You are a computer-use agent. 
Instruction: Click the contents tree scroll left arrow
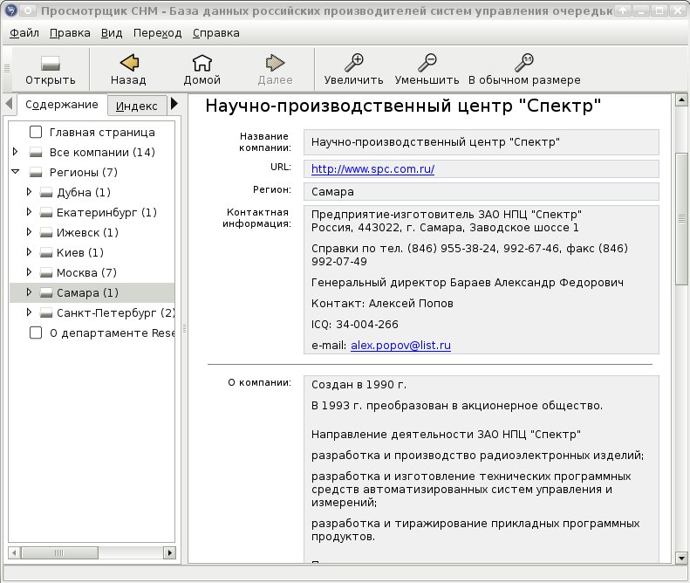(14, 552)
